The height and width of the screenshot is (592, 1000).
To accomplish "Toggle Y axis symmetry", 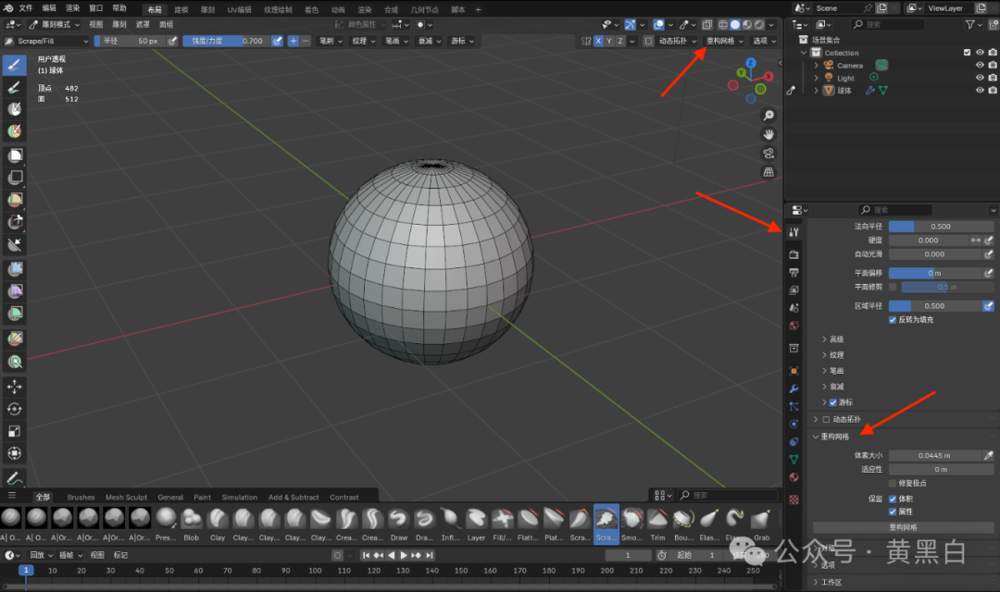I will pyautogui.click(x=609, y=41).
